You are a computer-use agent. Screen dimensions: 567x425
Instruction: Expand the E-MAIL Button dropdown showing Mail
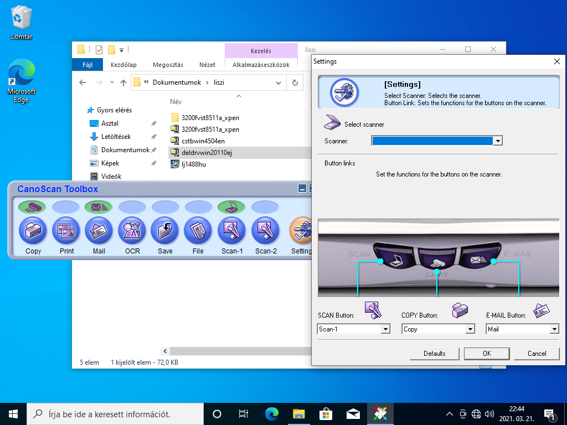click(554, 329)
